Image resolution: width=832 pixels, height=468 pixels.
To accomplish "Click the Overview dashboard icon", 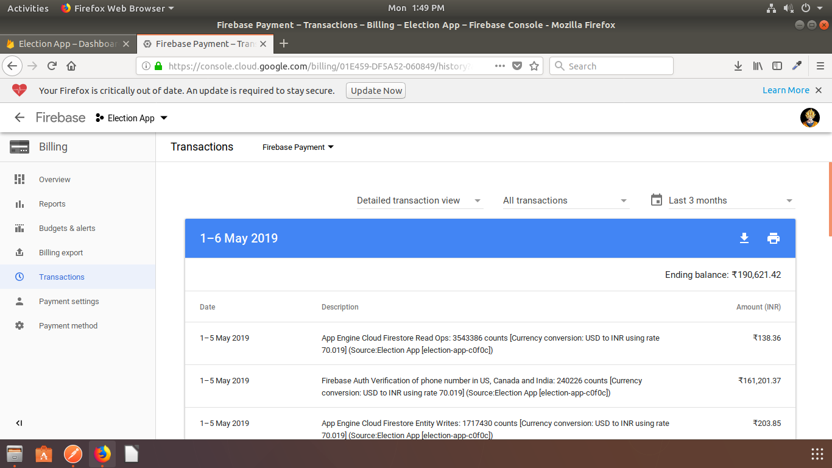I will coord(19,179).
